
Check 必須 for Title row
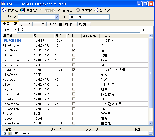74,55
